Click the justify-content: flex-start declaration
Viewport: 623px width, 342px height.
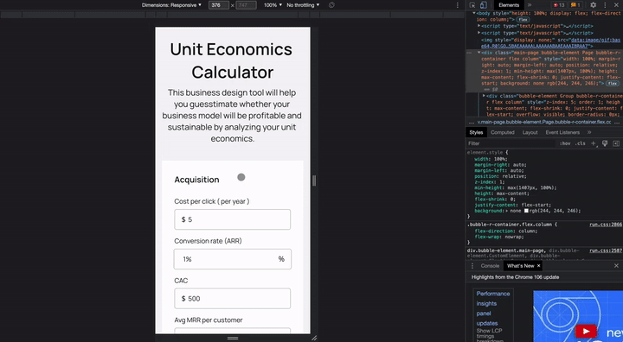[x=513, y=206]
